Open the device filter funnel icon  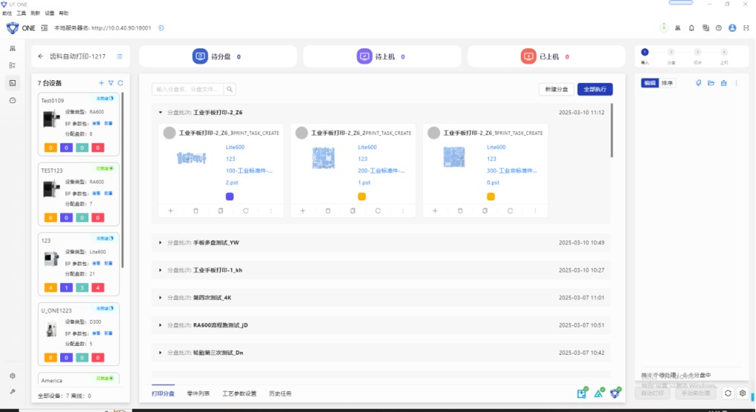coord(111,83)
